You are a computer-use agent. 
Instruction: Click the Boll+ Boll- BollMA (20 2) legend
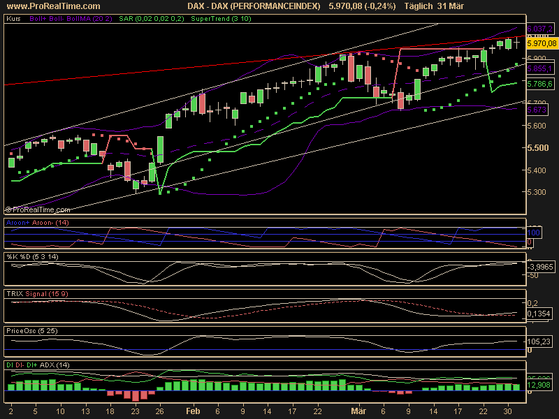pyautogui.click(x=71, y=19)
